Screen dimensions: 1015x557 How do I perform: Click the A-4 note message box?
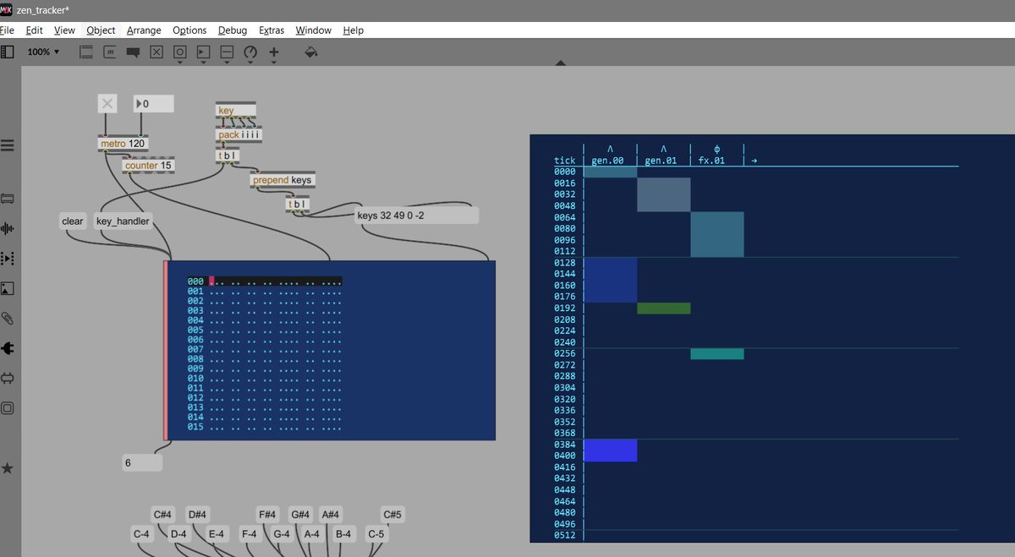click(x=312, y=534)
